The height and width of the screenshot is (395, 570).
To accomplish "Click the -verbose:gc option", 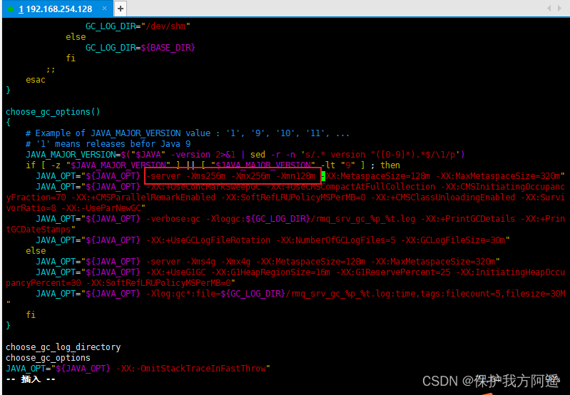I will (173, 219).
